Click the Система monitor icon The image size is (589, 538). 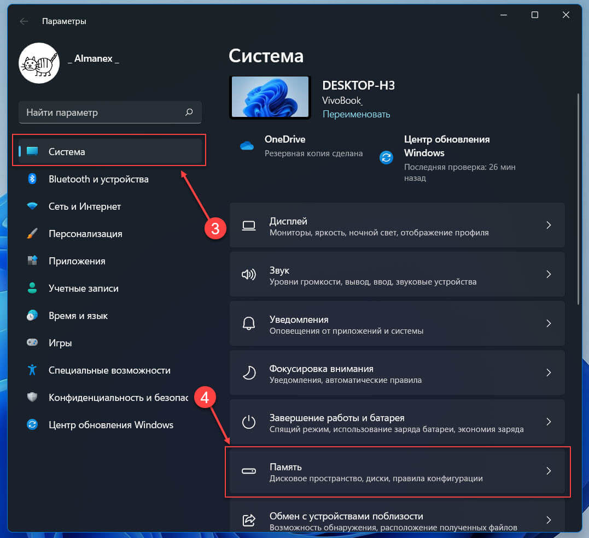(32, 151)
